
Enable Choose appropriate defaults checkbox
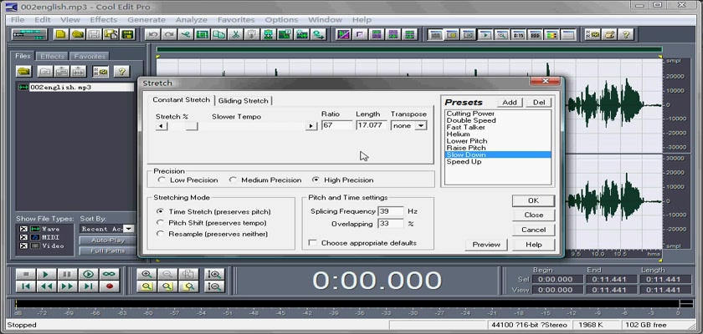[x=313, y=243]
